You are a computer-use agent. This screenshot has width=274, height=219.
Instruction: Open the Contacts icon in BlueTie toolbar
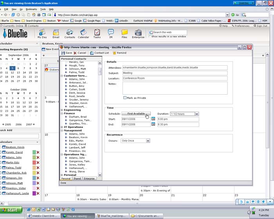(70, 34)
